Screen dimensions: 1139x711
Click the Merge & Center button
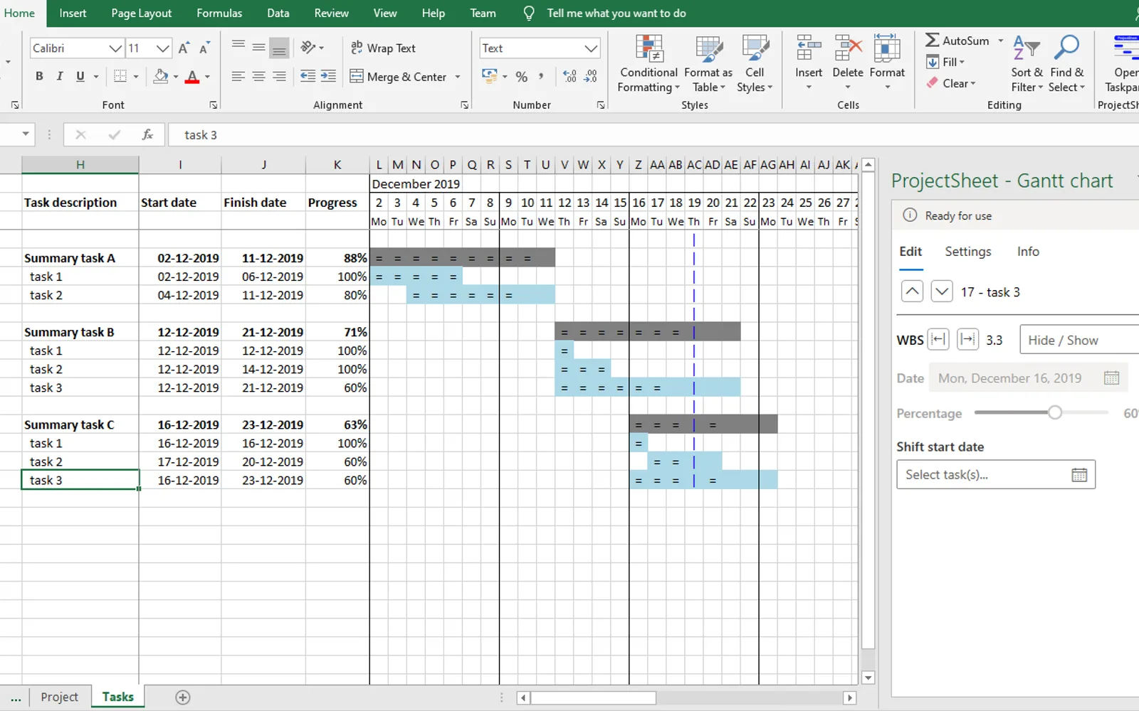click(406, 76)
